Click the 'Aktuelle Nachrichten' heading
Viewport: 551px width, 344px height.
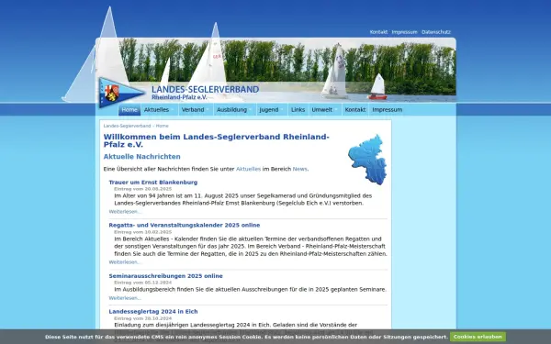pos(142,157)
